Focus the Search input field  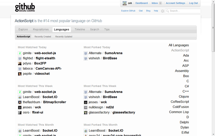pos(183,11)
